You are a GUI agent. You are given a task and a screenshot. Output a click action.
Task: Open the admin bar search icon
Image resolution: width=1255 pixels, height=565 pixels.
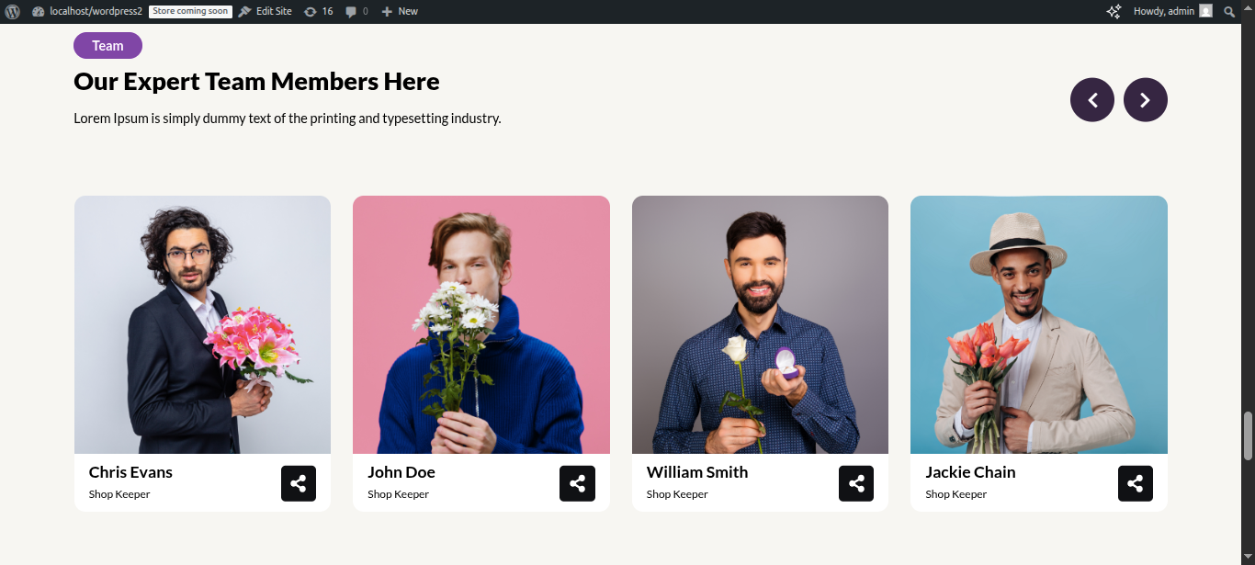(x=1229, y=11)
